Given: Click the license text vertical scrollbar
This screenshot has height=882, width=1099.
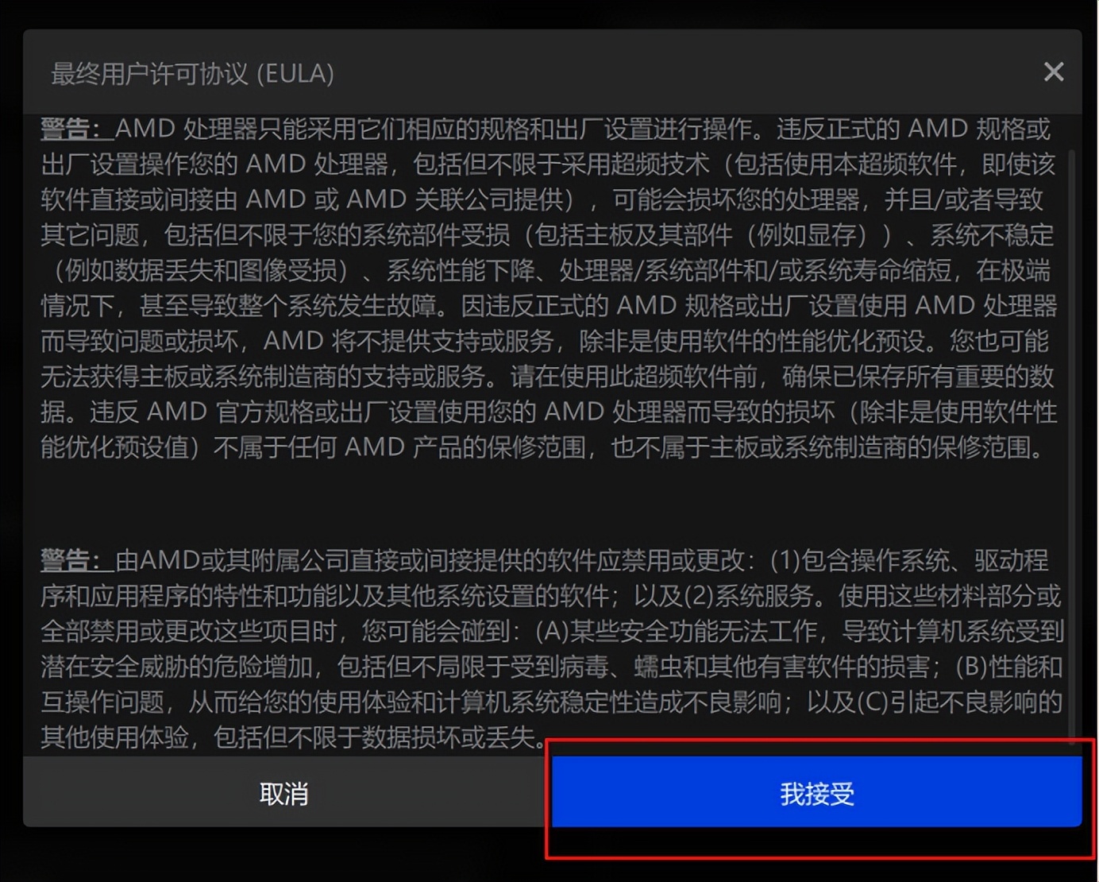Looking at the screenshot, I should click(x=1073, y=445).
